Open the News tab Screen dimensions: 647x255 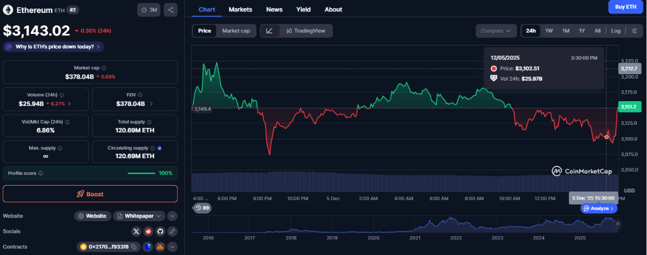274,10
